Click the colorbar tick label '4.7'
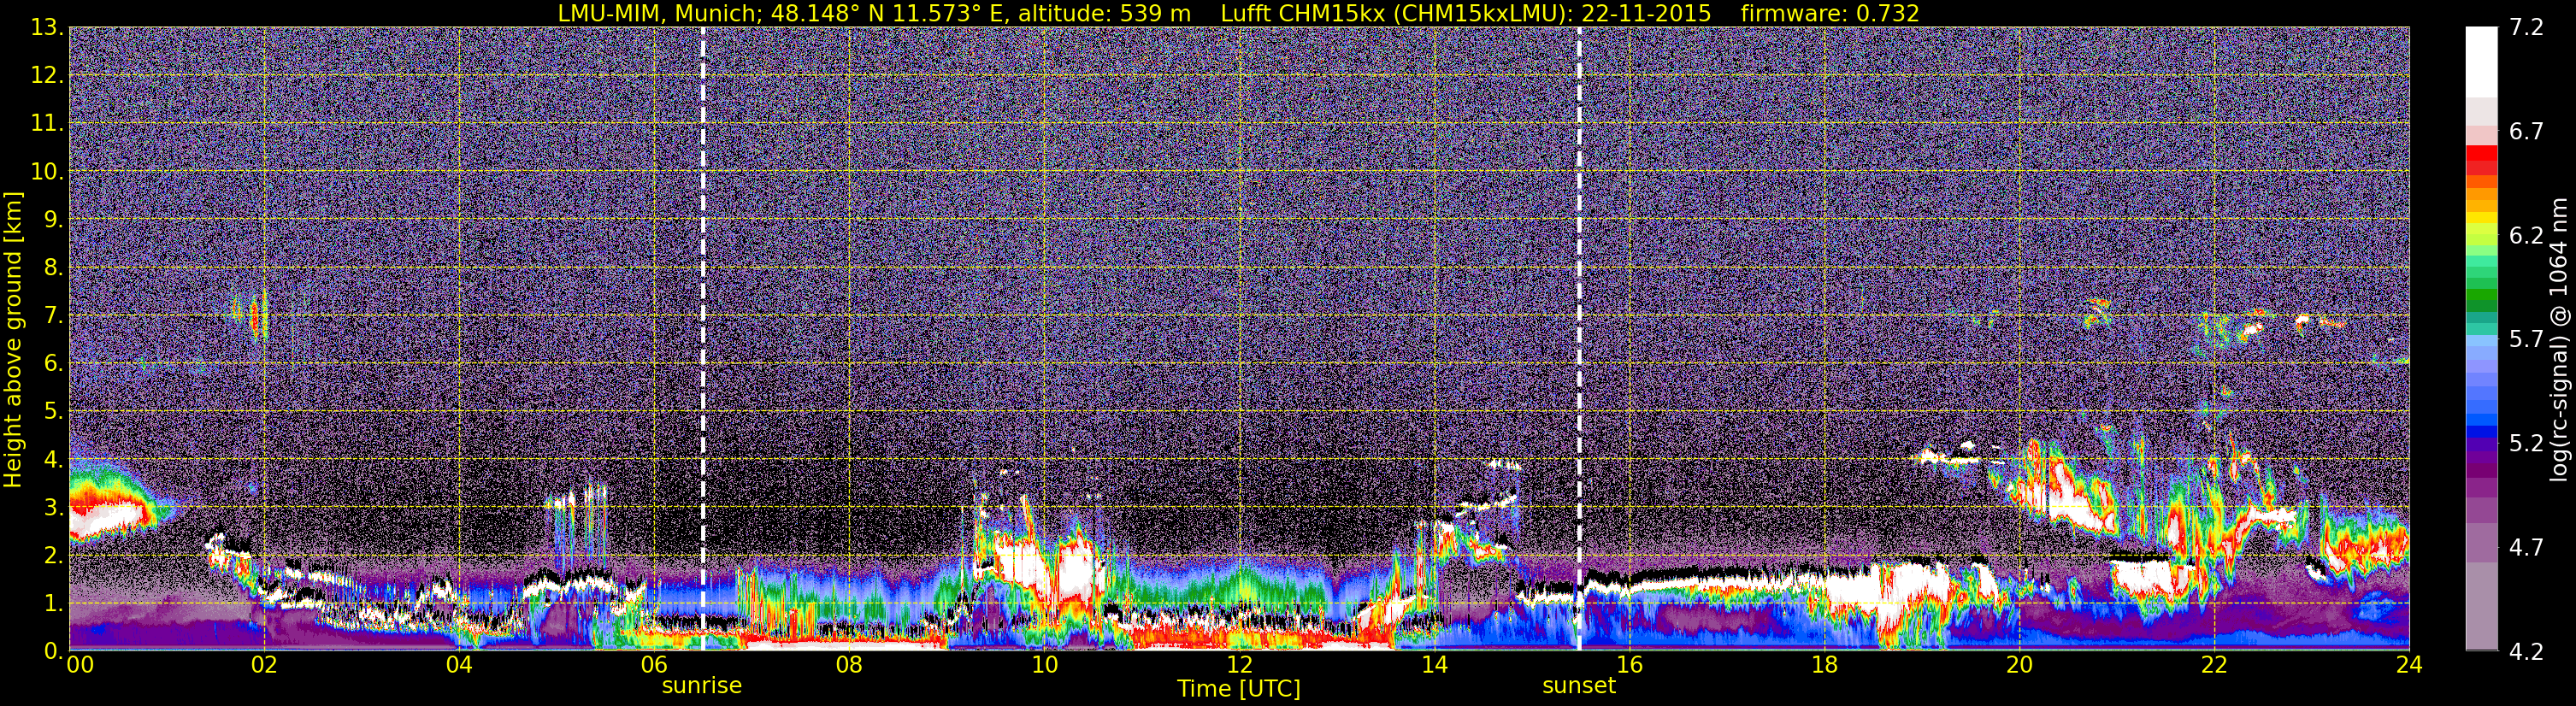 pos(2526,548)
